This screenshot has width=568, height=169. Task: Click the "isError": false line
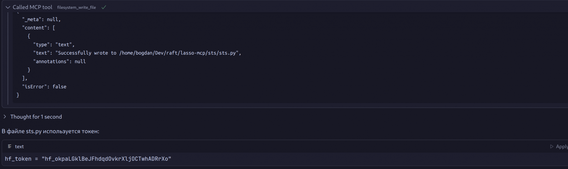[x=44, y=87]
